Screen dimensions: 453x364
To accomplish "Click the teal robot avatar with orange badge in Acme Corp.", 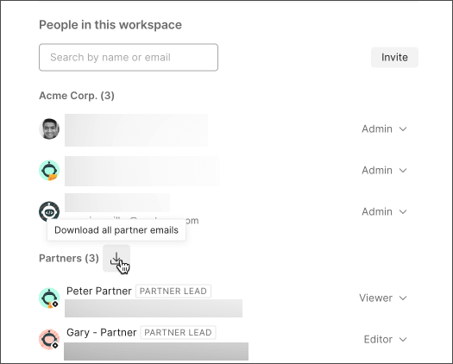I will 49,171.
